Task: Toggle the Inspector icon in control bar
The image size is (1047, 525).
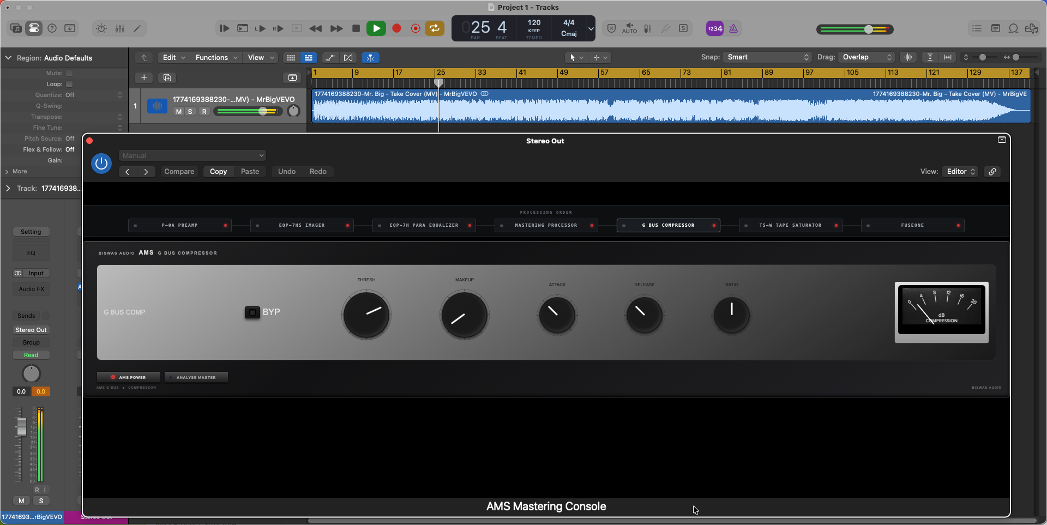Action: (x=34, y=28)
